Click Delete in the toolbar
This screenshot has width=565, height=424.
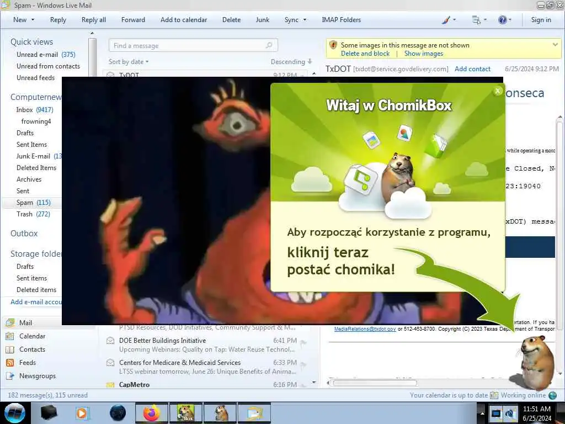(231, 20)
